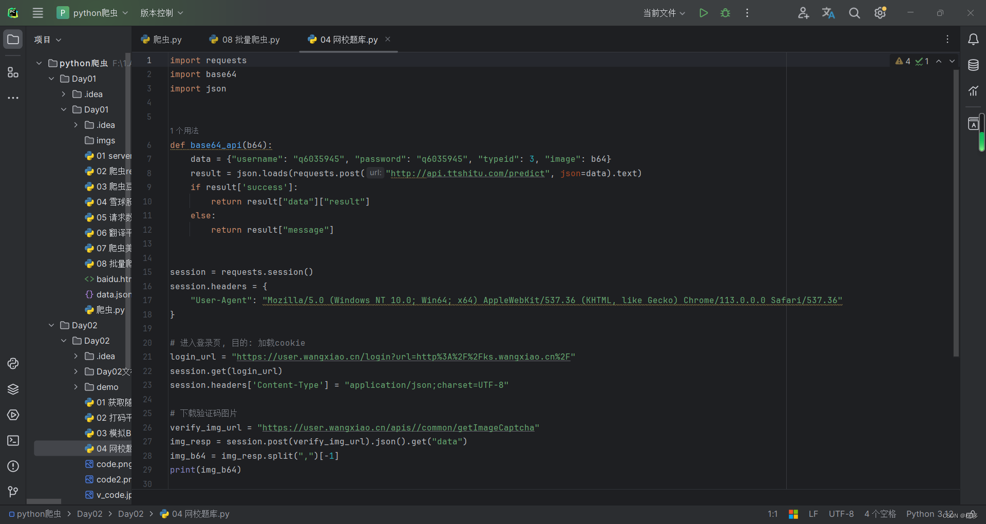This screenshot has width=986, height=524.
Task: Switch to the 08 批量爬虫.py tab
Action: point(244,40)
